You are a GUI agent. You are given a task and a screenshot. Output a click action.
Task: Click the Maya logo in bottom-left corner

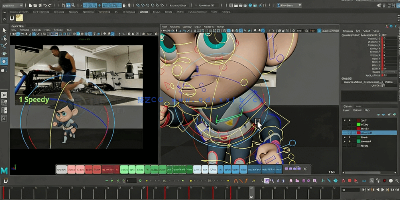[4, 171]
